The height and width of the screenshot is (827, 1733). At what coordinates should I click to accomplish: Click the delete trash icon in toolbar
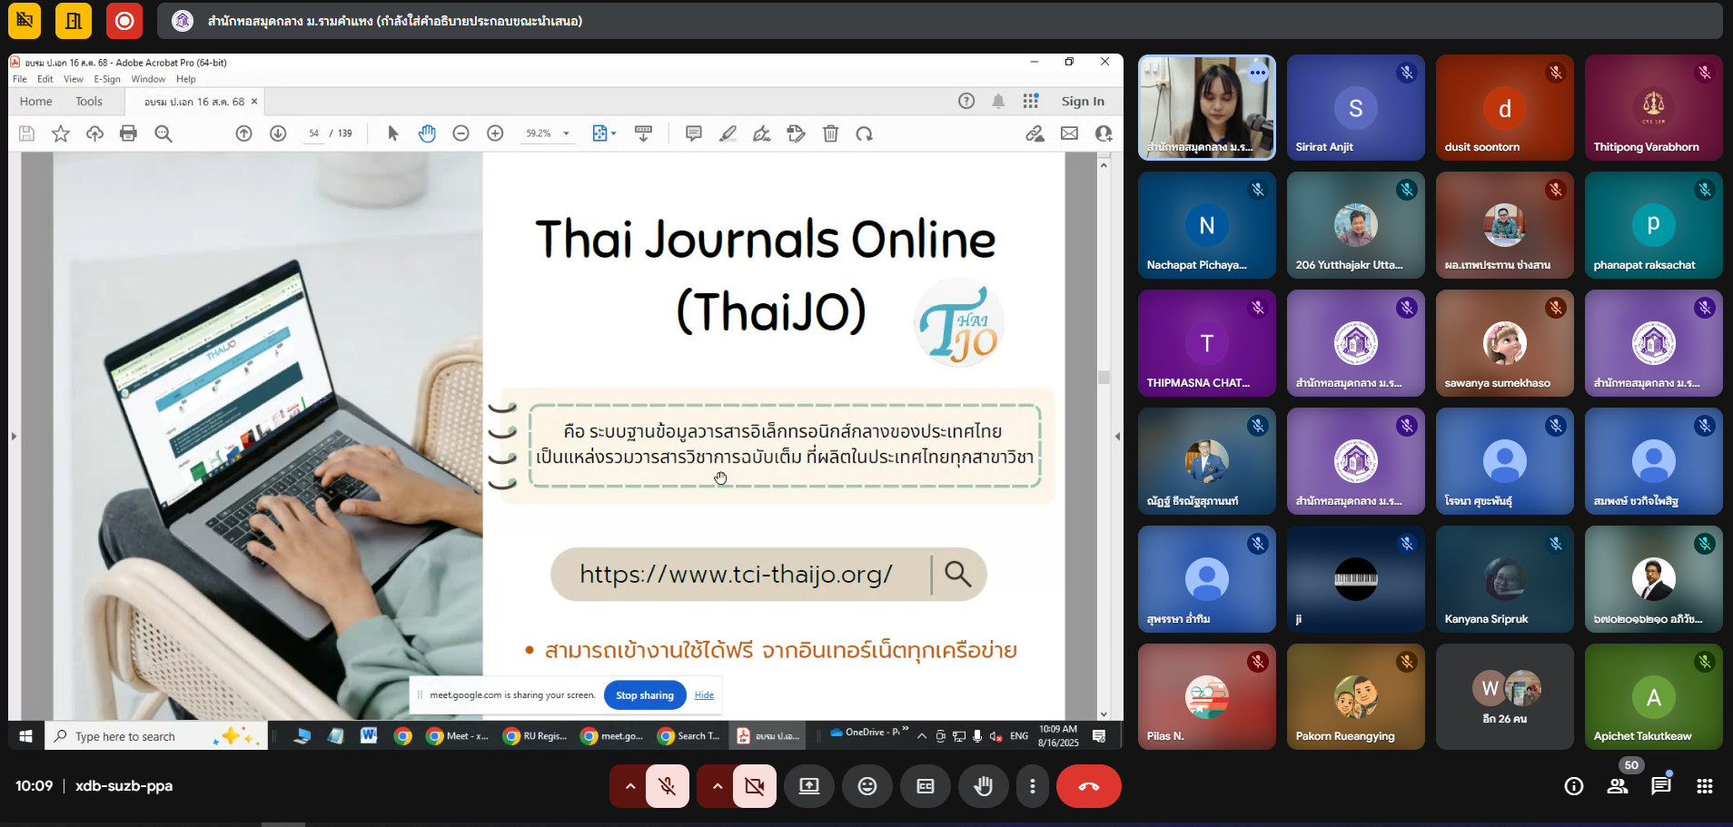pos(830,133)
